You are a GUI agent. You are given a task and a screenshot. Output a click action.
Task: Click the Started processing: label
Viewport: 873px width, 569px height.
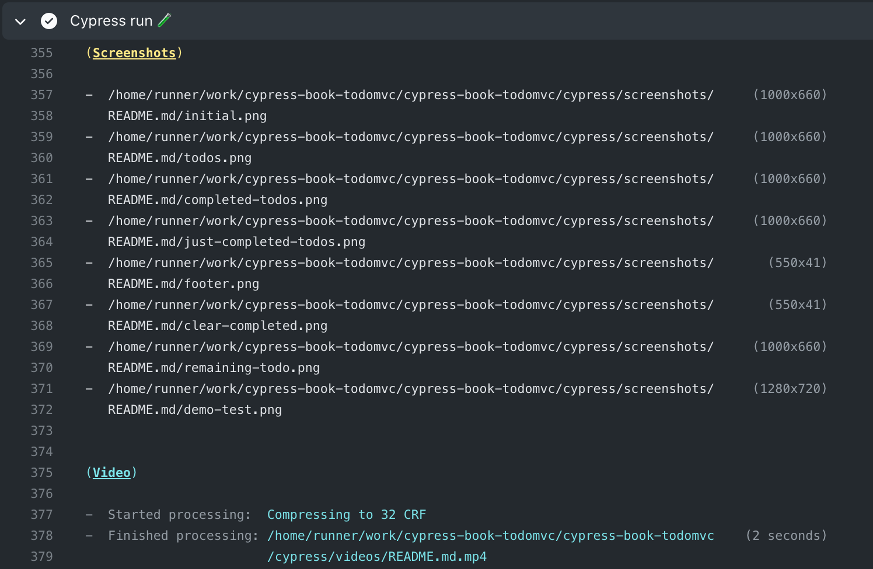(180, 515)
